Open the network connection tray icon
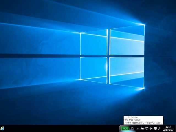The image size is (176, 132). (147, 128)
